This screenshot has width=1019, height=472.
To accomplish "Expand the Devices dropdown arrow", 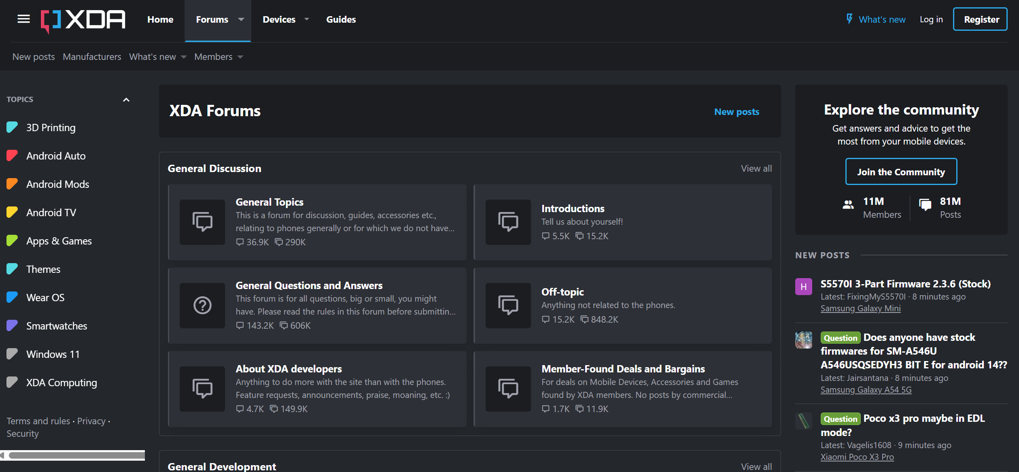I will point(307,19).
